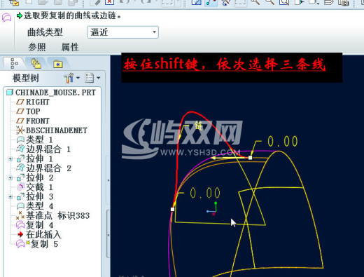Click the copy curve feature icon in dashboard
This screenshot has height=277, width=364.
[6, 18]
